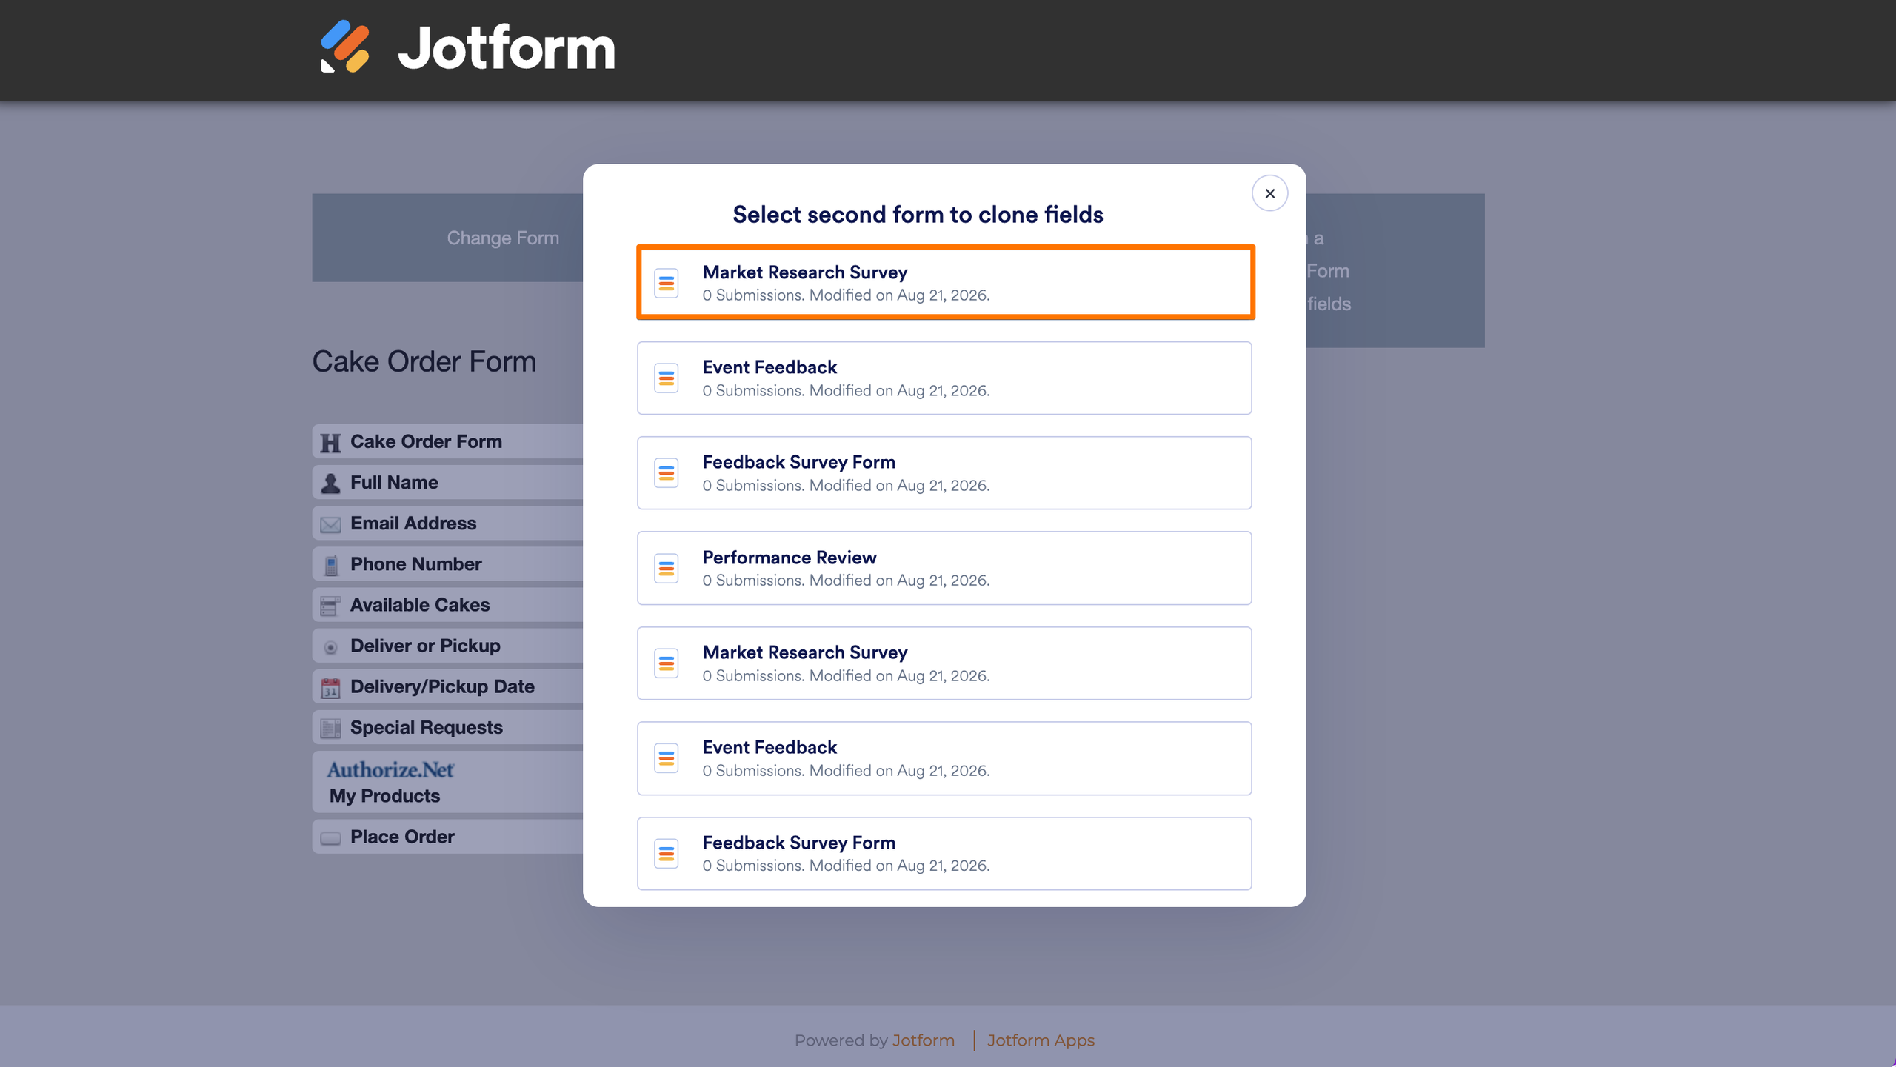Viewport: 1896px width, 1067px height.
Task: Click the Jotform logo icon
Action: pyautogui.click(x=344, y=47)
